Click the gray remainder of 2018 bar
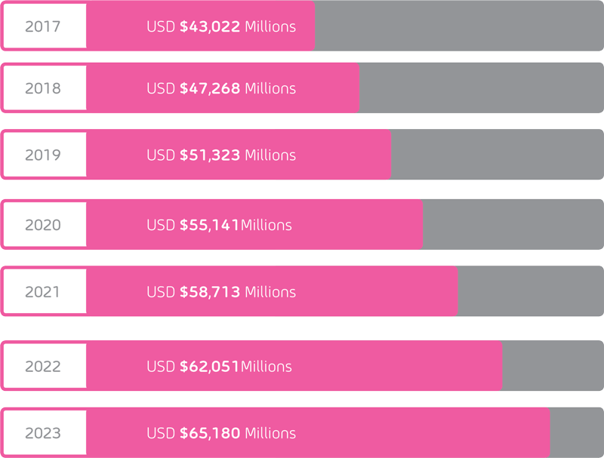This screenshot has width=604, height=458. click(482, 88)
